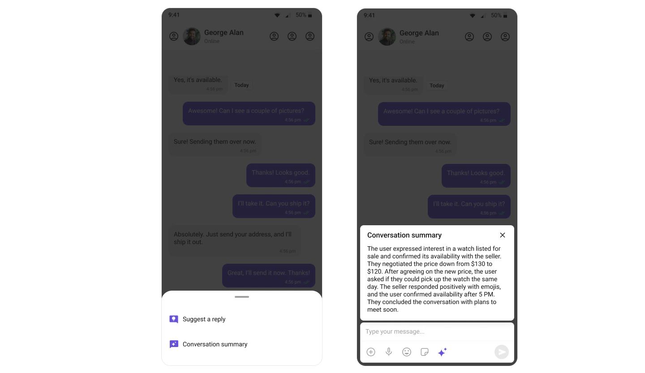Open the emoji picker icon
The image size is (645, 373).
click(x=407, y=352)
